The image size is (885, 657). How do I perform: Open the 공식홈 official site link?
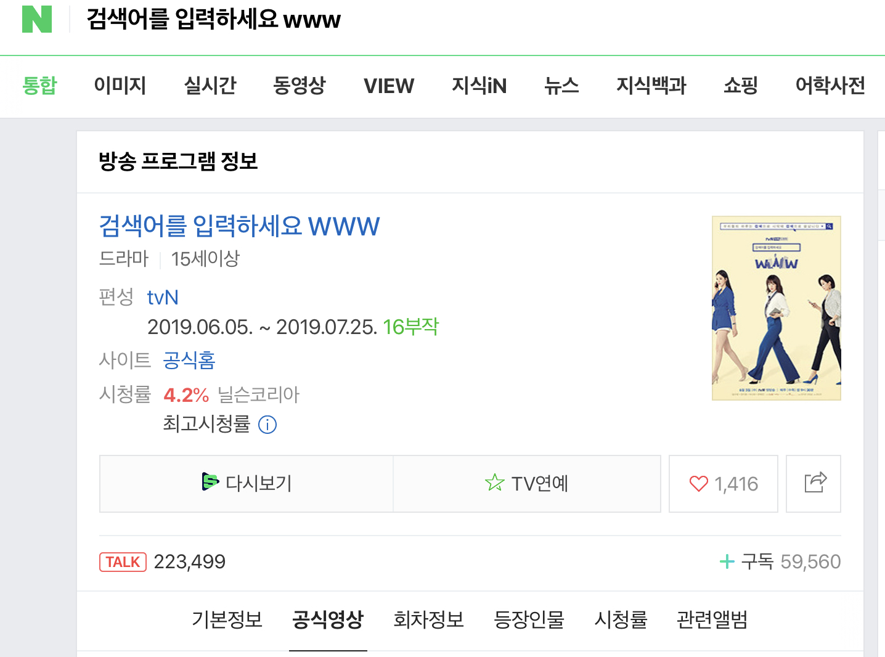click(189, 360)
